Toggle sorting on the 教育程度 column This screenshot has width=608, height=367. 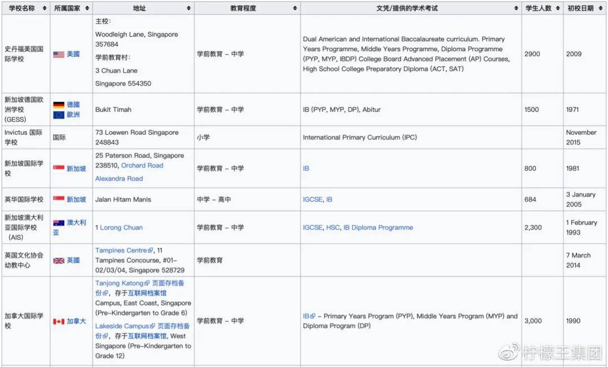point(294,8)
